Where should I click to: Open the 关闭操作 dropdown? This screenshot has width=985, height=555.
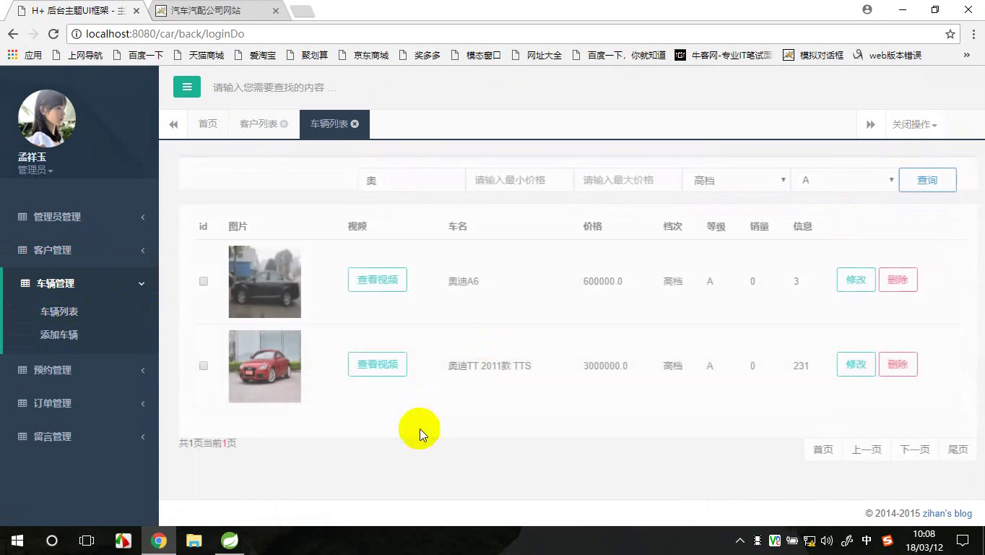click(914, 124)
